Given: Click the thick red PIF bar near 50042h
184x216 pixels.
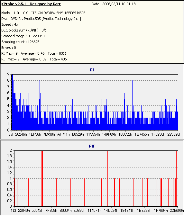Looking at the screenshot, I should coord(42,178).
